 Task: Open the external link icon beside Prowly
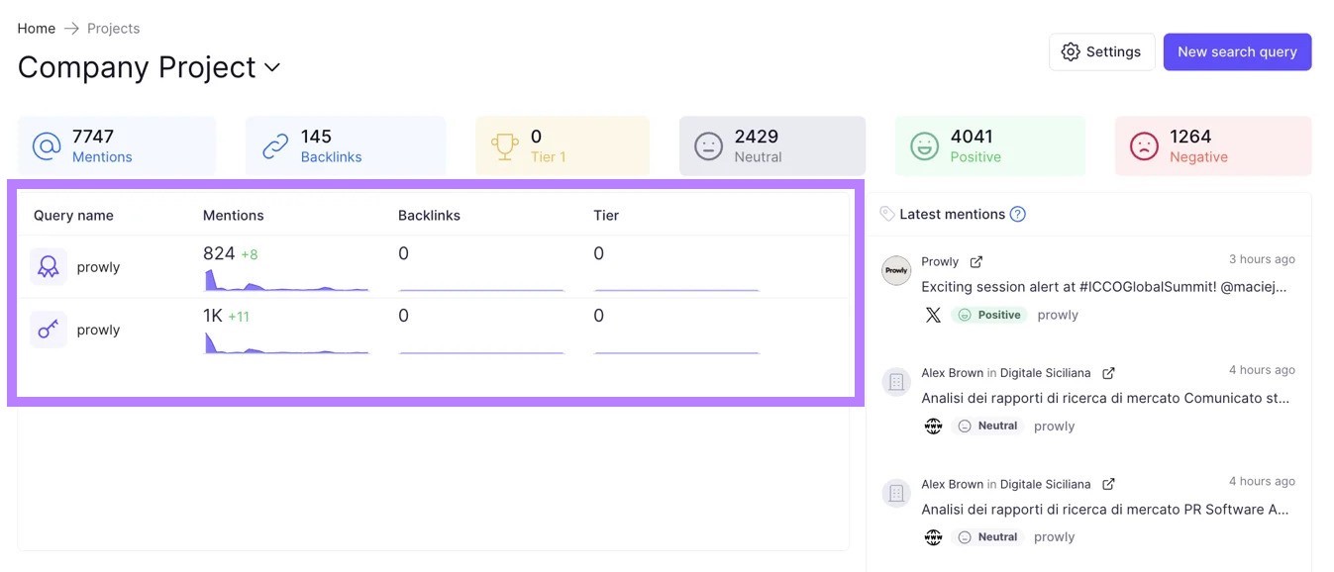(x=976, y=261)
